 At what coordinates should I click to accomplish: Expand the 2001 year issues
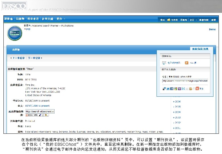coord(177,128)
